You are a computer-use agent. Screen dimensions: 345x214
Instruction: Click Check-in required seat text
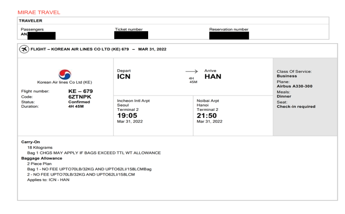296,106
